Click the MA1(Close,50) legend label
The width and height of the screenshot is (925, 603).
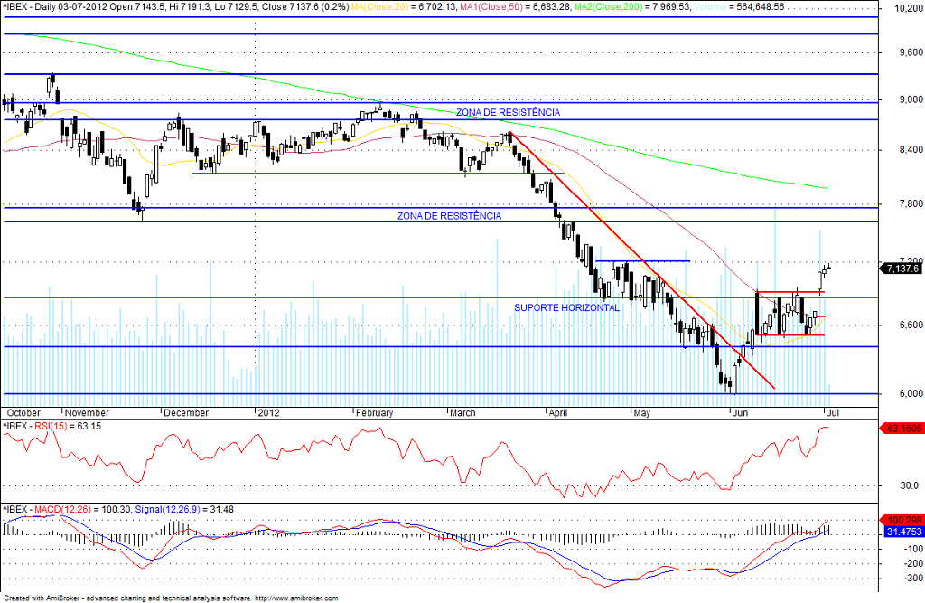click(491, 6)
